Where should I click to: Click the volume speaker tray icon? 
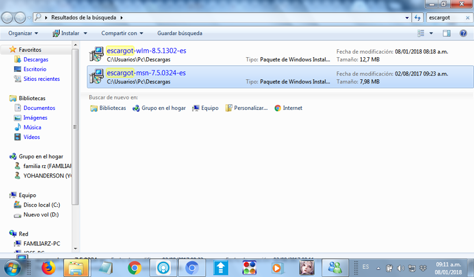coord(400,268)
